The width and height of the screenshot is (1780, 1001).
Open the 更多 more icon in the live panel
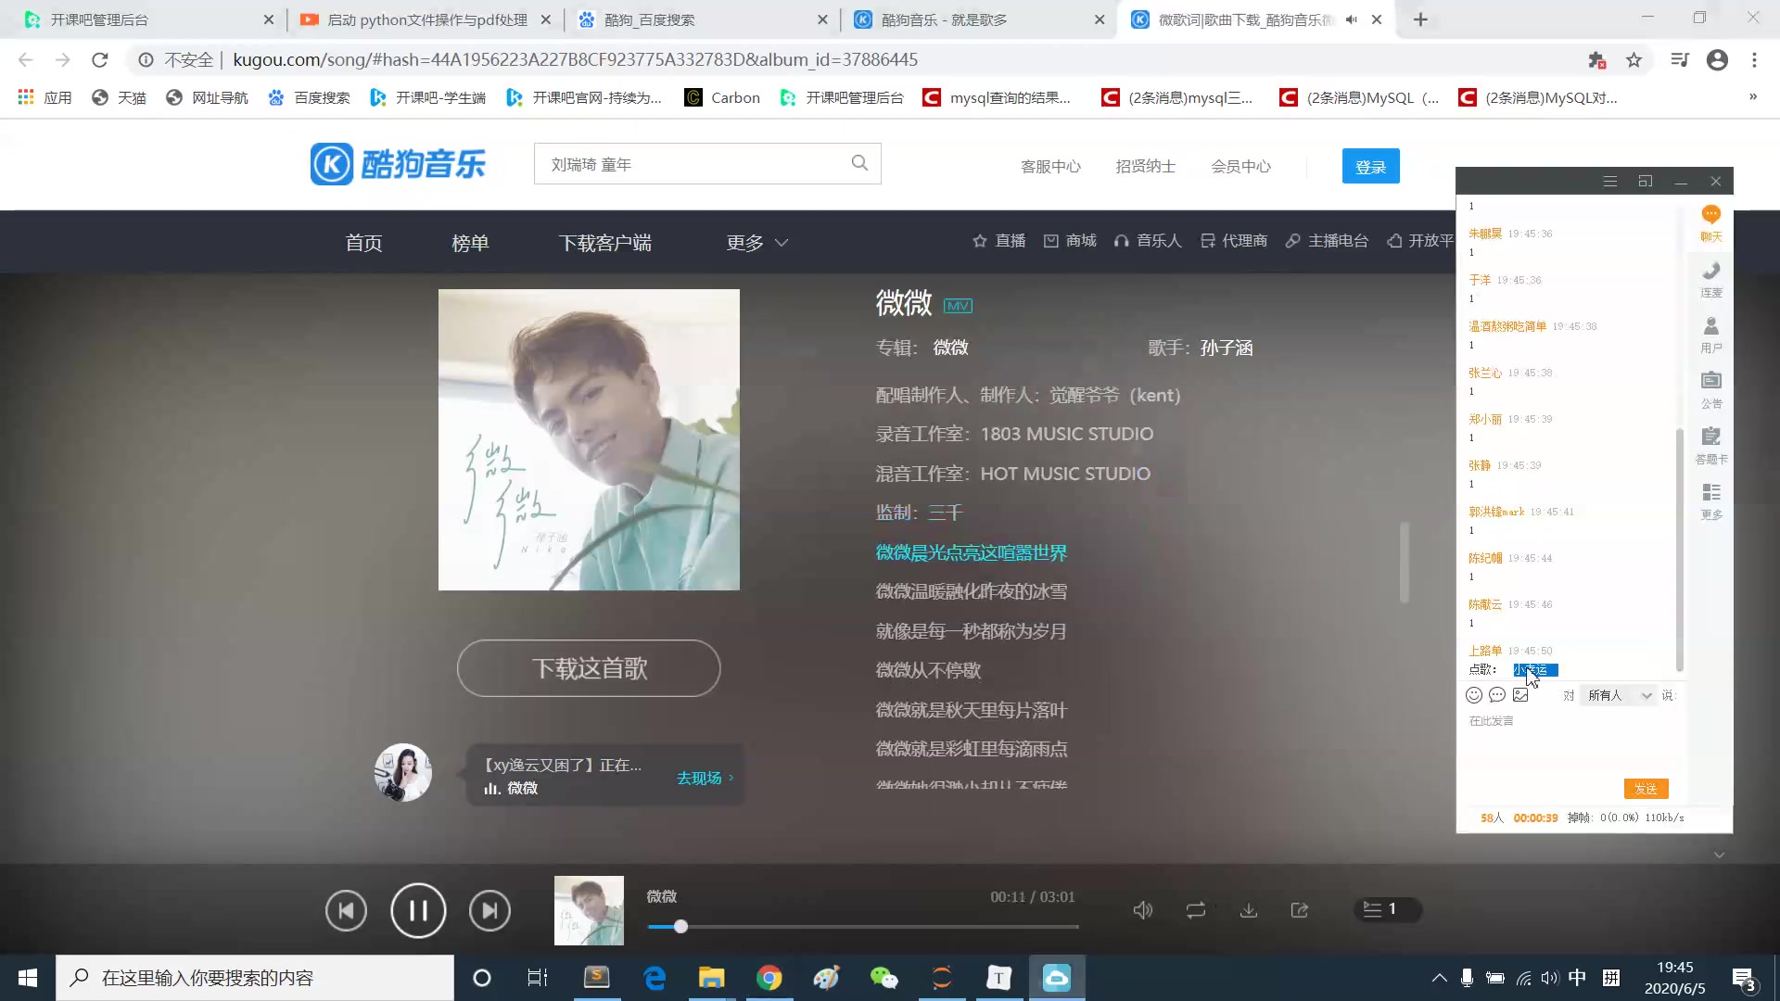(1711, 501)
